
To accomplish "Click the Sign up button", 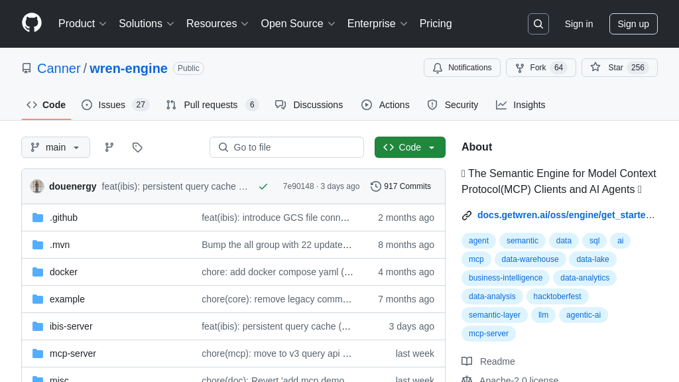I will [x=633, y=24].
